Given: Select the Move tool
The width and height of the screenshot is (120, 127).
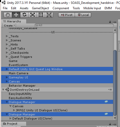Looking at the screenshot, I should [16, 15].
